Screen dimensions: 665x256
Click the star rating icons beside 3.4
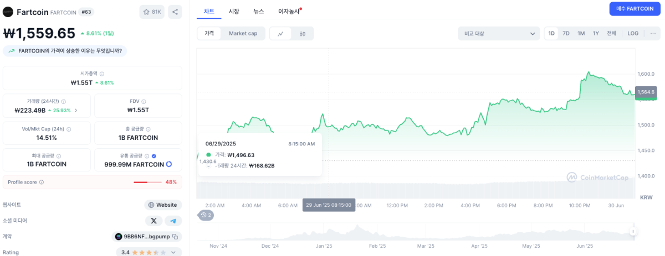(x=149, y=252)
